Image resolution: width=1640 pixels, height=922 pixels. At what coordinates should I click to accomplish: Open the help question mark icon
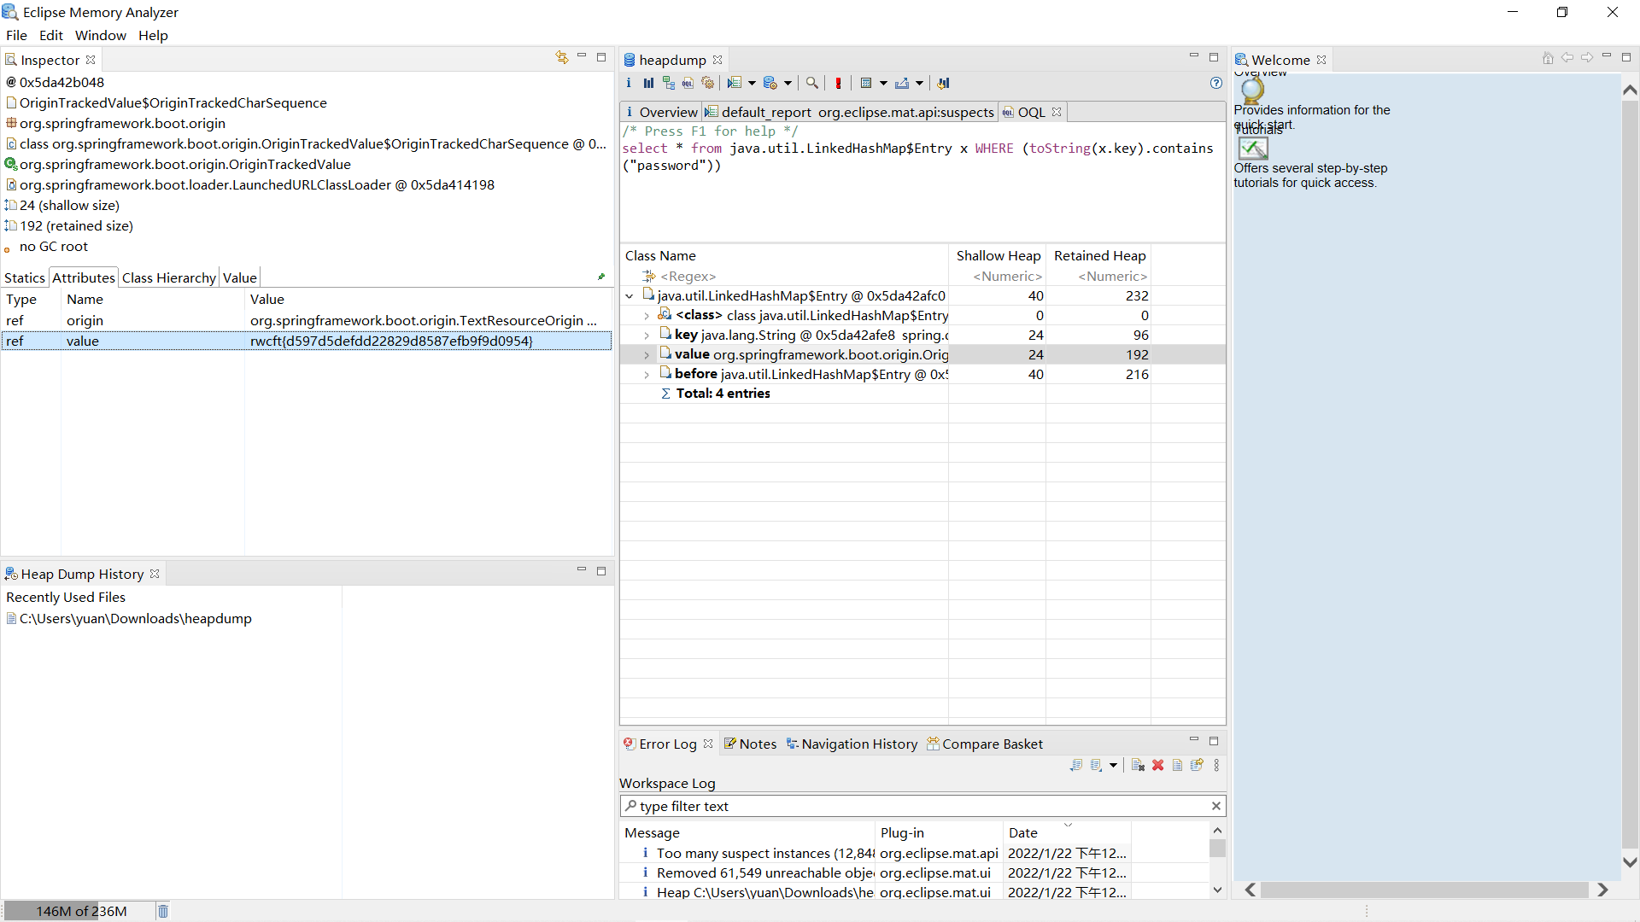point(1216,83)
